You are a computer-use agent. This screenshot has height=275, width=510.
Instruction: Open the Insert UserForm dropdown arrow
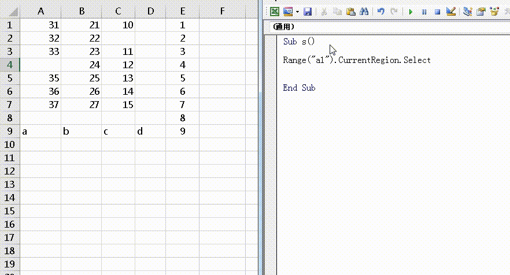click(297, 12)
